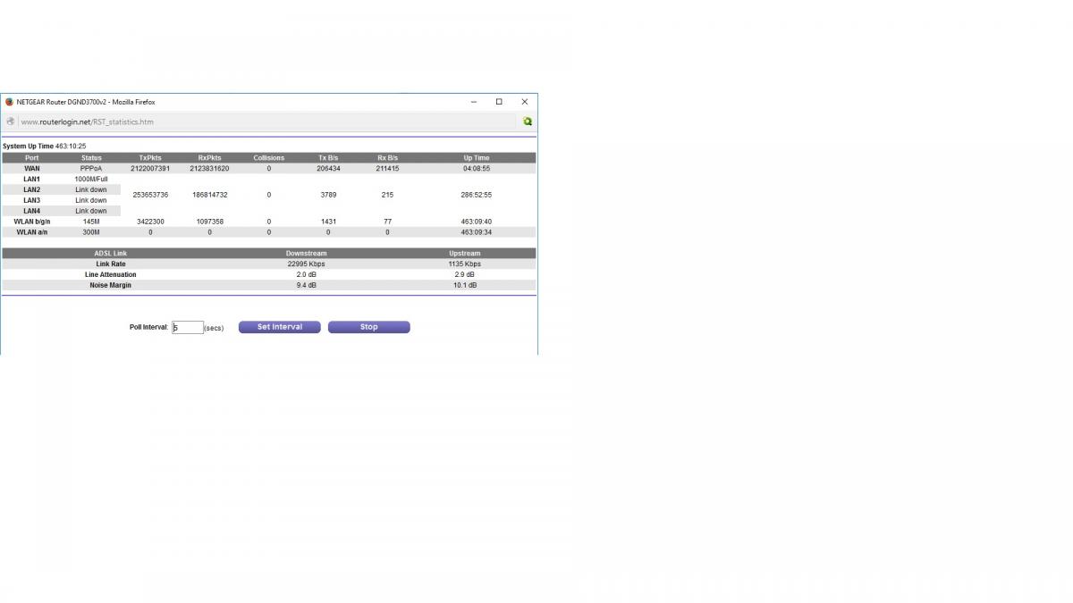
Task: Click the LAN1 port label
Action: click(32, 179)
